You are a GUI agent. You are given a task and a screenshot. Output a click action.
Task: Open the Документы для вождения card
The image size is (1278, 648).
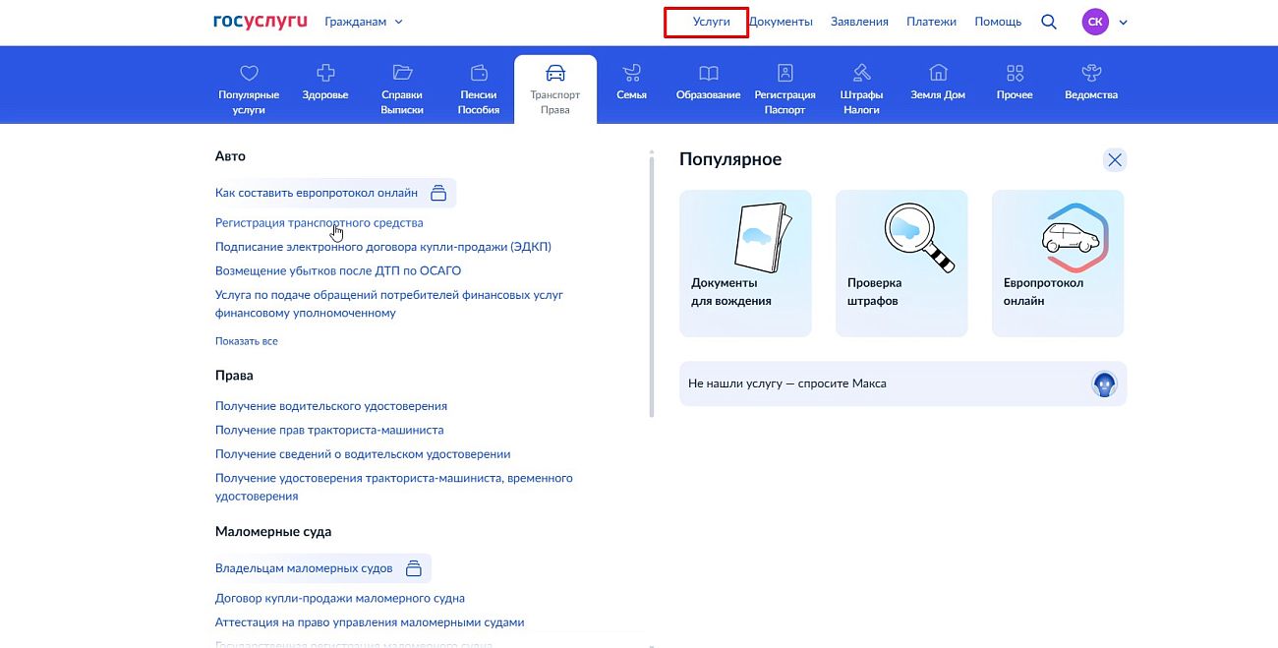click(x=745, y=264)
